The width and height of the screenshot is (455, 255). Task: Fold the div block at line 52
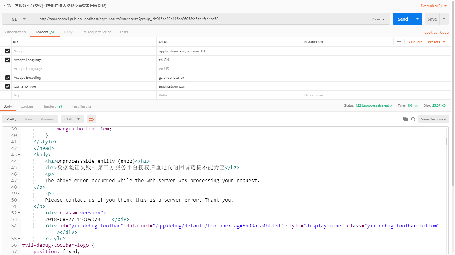19,213
